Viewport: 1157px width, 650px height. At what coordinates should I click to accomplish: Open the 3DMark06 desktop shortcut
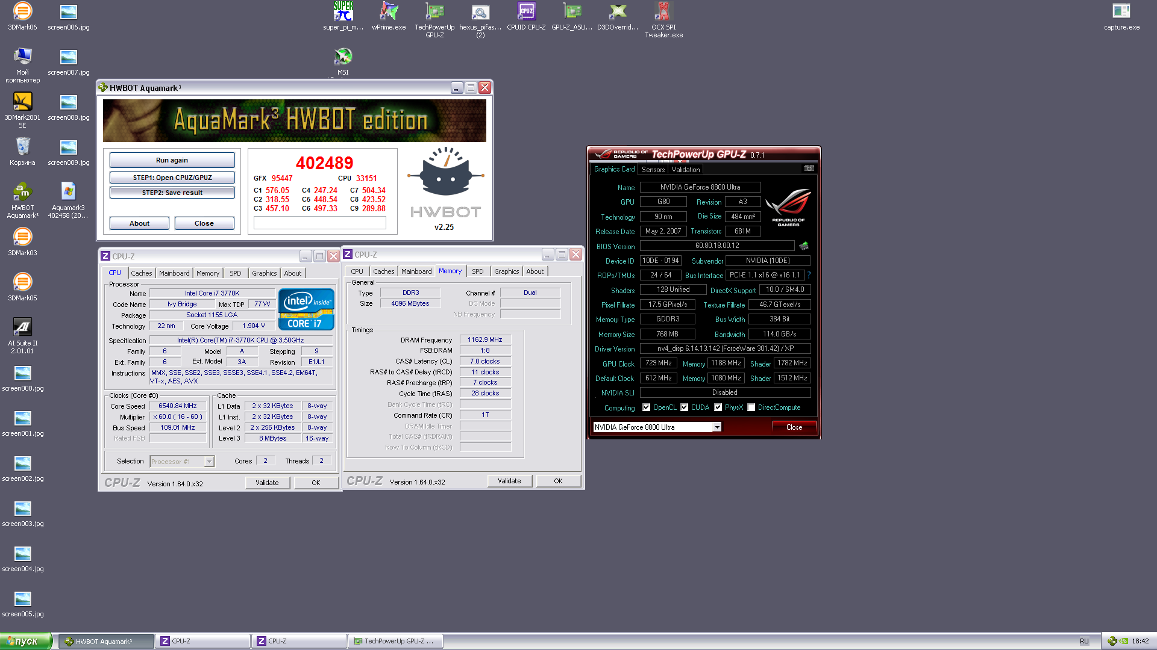point(22,16)
